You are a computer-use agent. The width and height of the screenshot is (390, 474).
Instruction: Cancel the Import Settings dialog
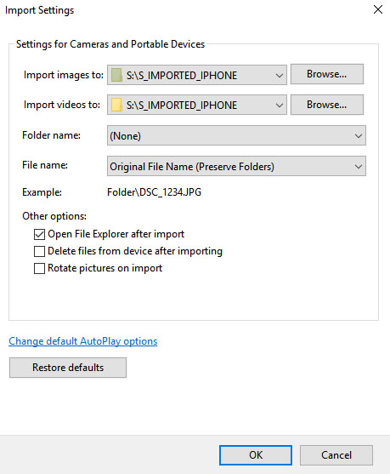click(x=336, y=455)
